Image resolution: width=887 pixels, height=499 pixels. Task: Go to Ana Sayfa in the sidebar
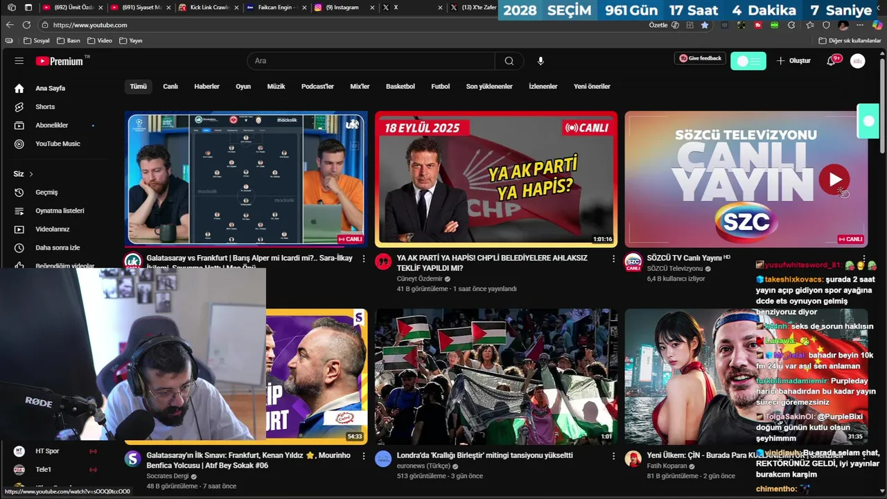pyautogui.click(x=49, y=88)
